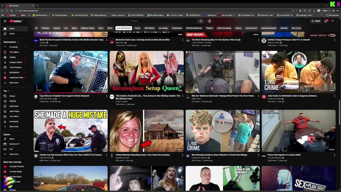
Task: Open browser tab search dropdown
Action: 3,6
